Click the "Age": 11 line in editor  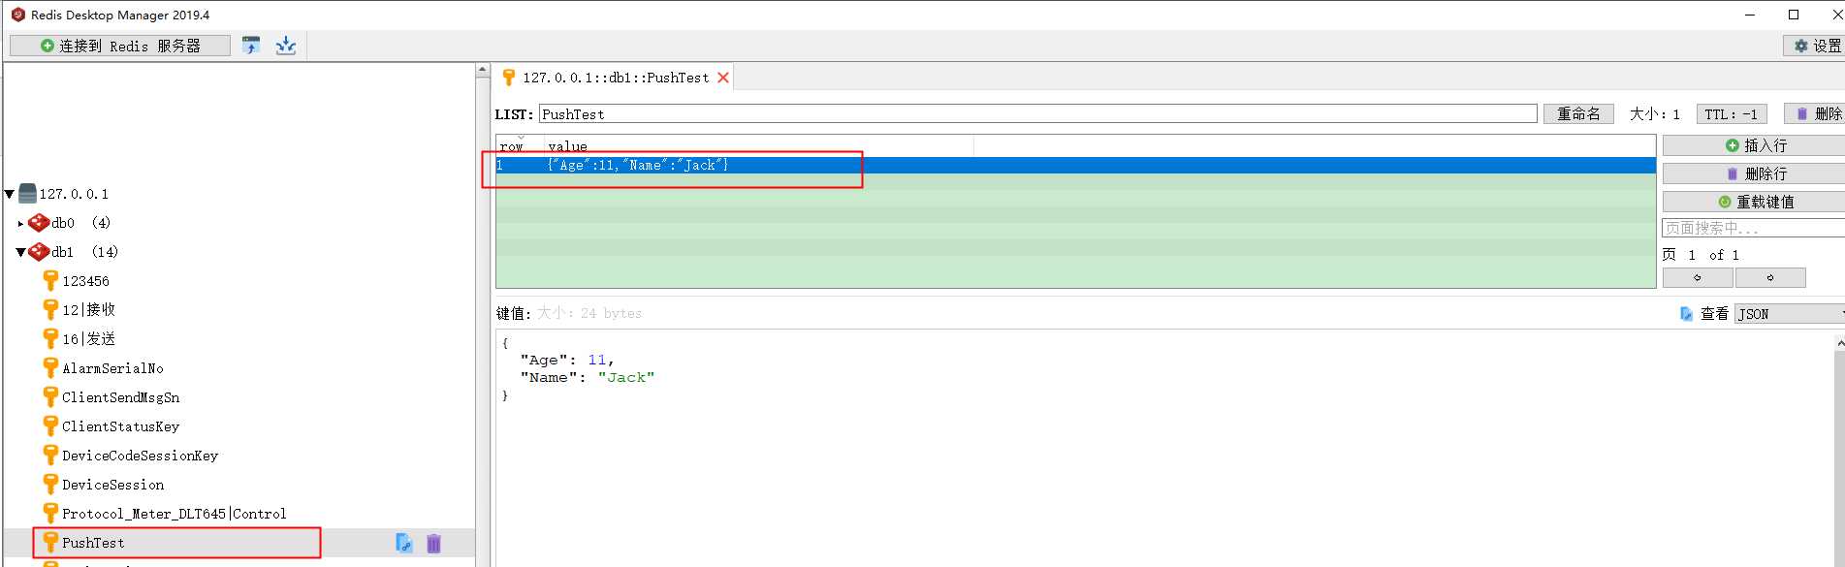[x=567, y=361]
